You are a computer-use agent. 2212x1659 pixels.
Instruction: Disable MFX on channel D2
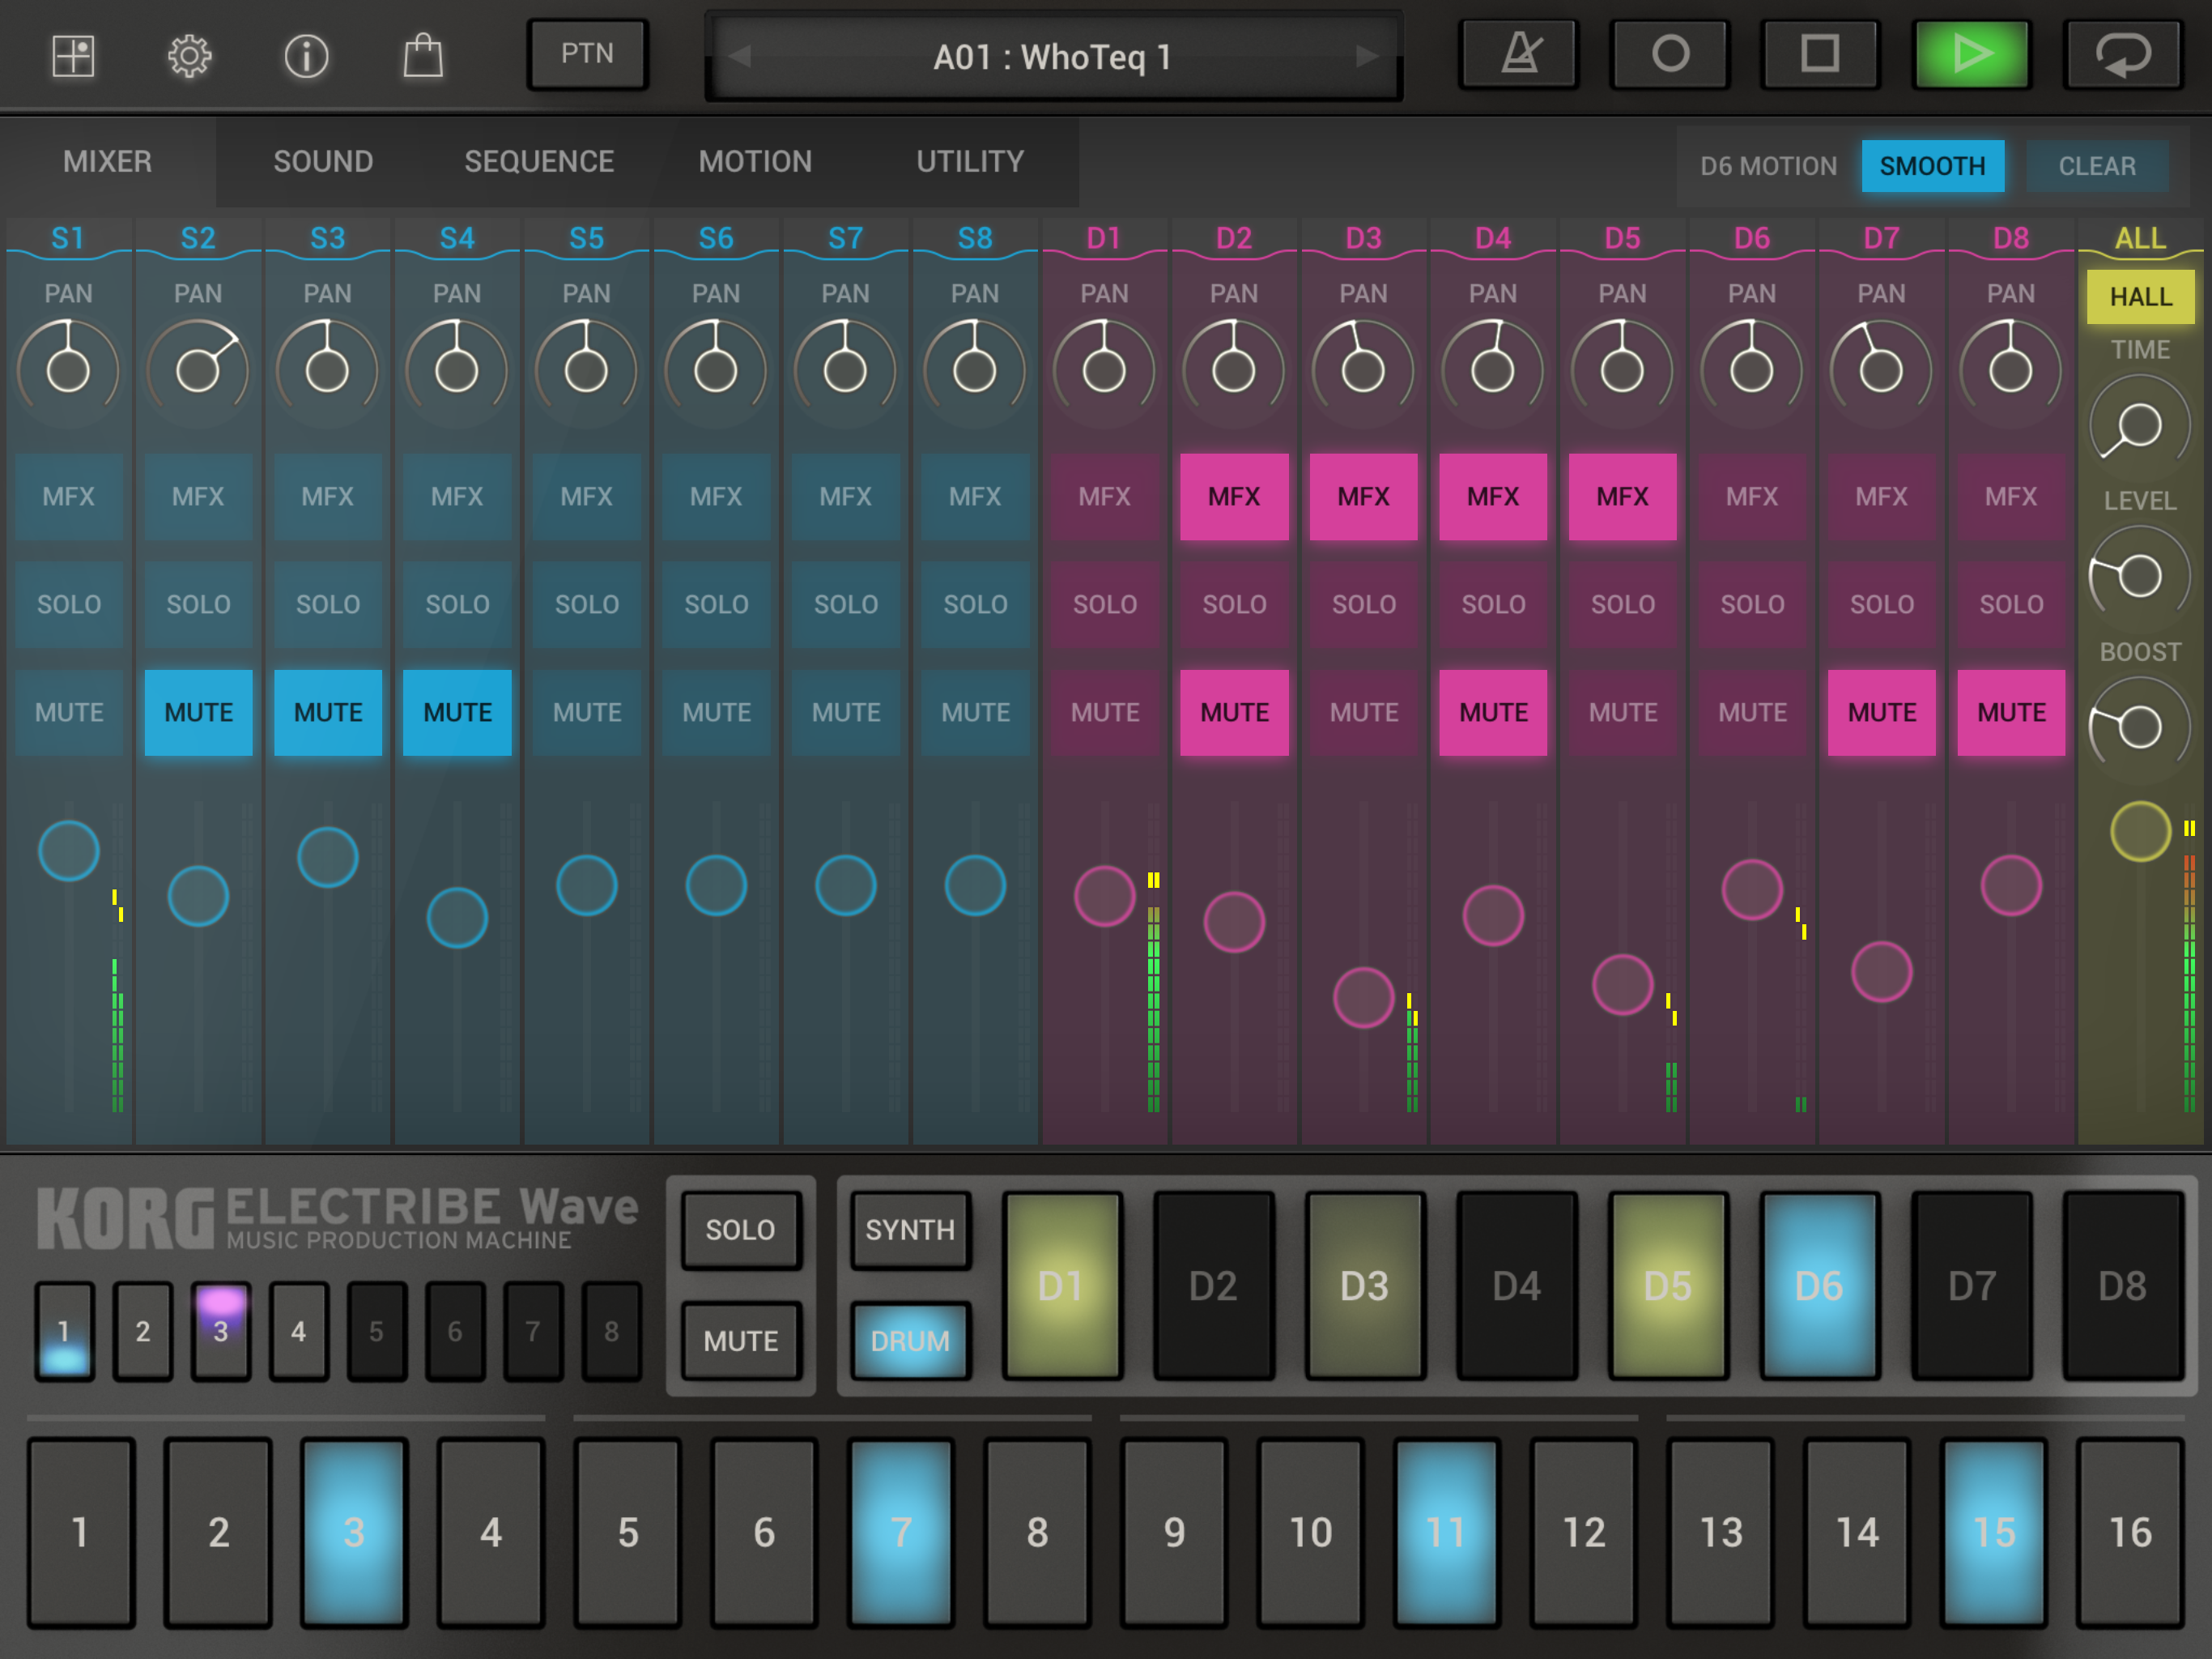point(1234,497)
